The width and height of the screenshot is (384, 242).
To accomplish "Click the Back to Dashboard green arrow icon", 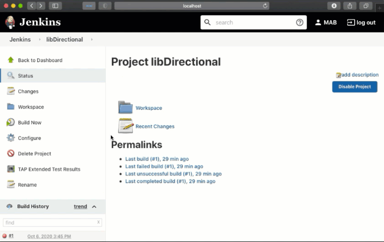I will [x=11, y=60].
